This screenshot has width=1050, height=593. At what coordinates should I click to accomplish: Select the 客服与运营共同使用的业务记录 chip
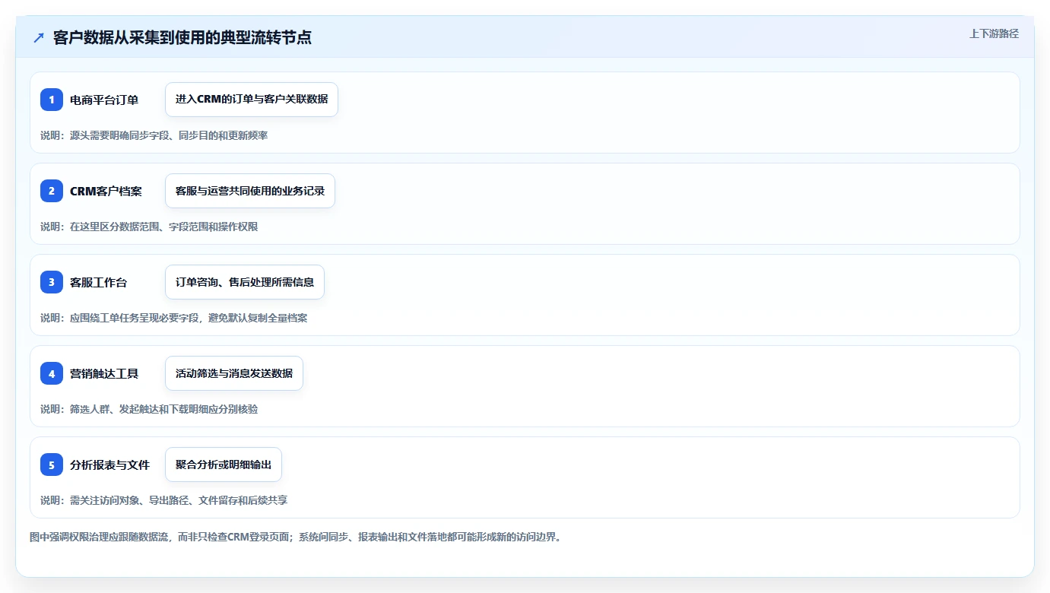[x=250, y=191]
